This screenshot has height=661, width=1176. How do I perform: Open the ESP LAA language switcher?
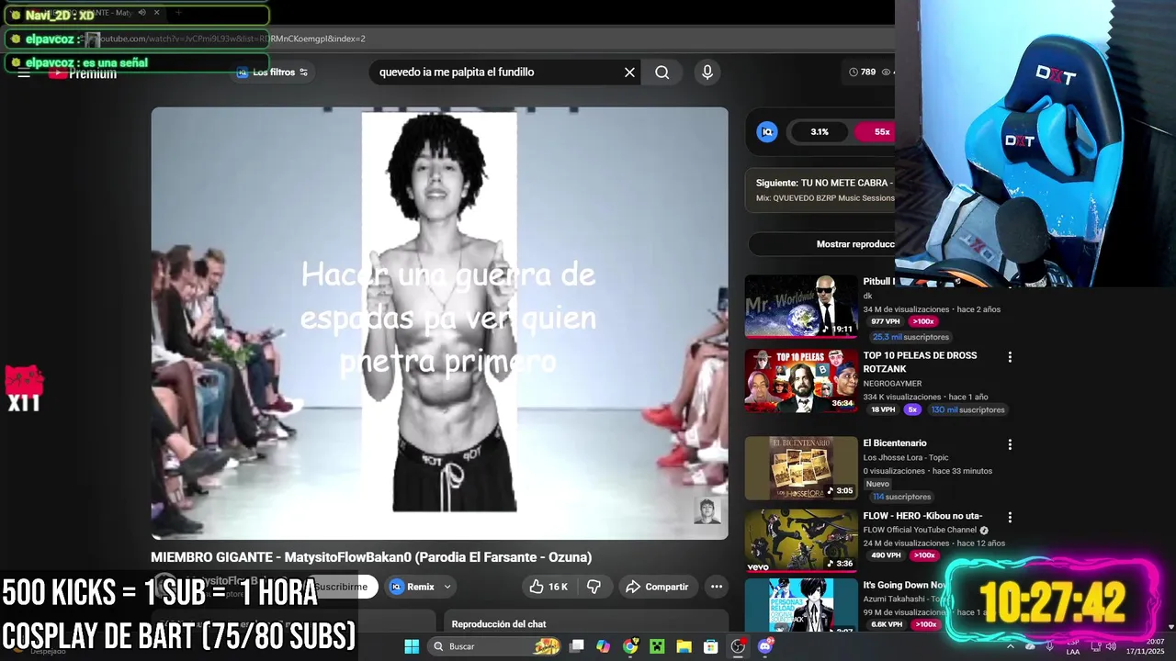1073,646
